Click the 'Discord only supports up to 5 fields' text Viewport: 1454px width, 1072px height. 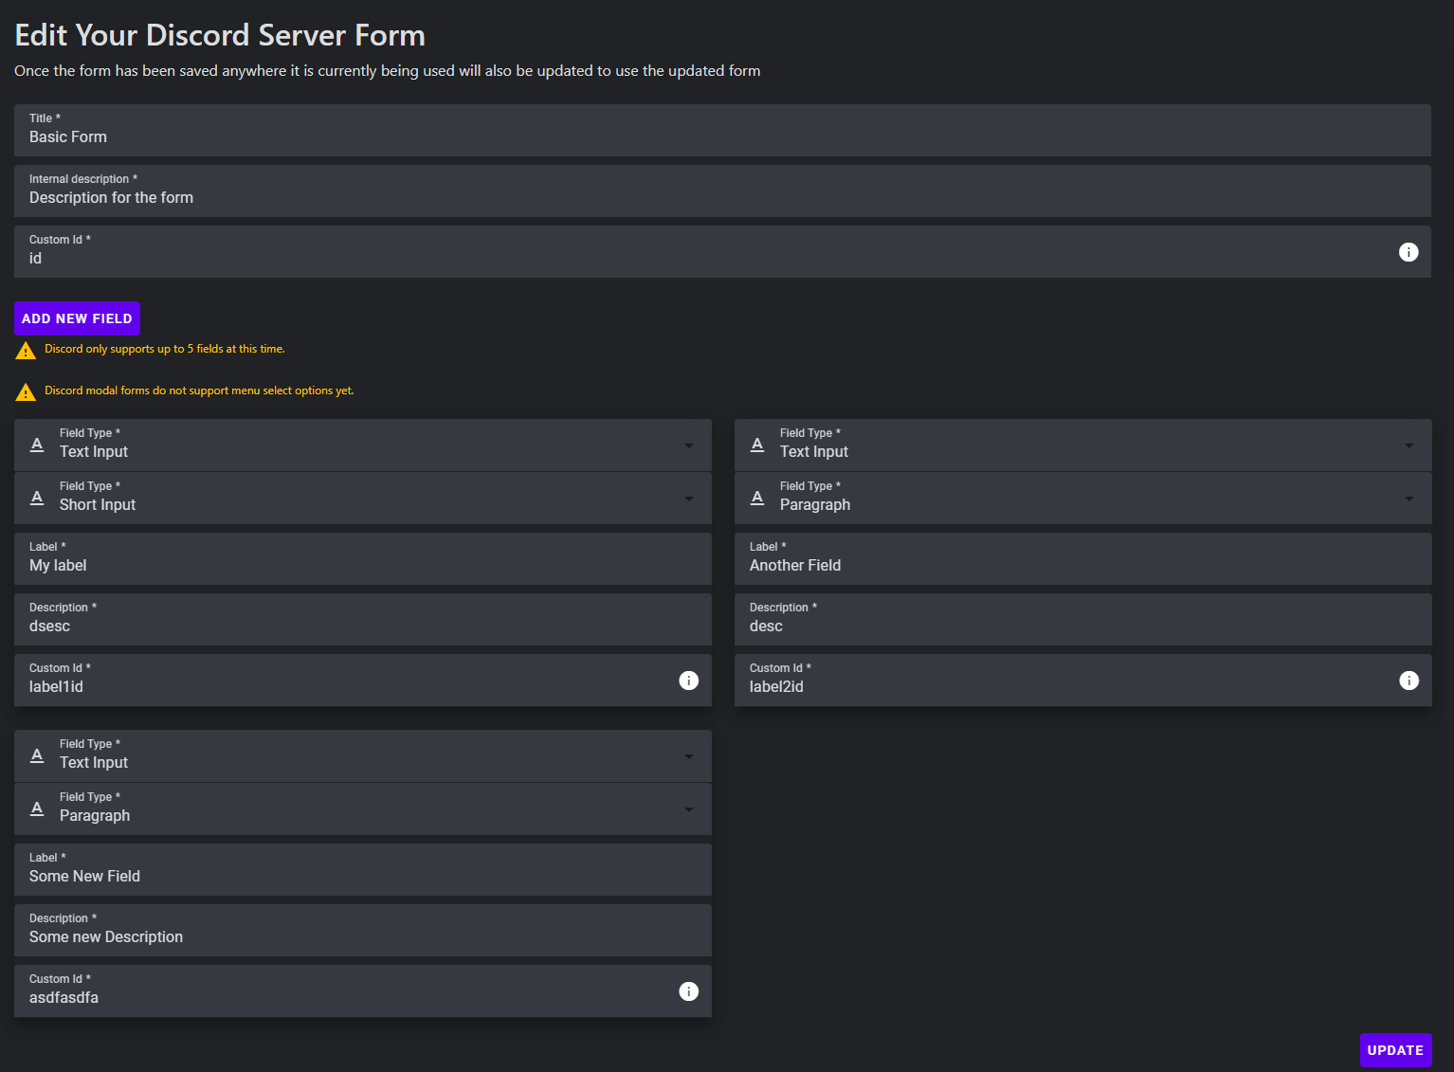(x=165, y=349)
